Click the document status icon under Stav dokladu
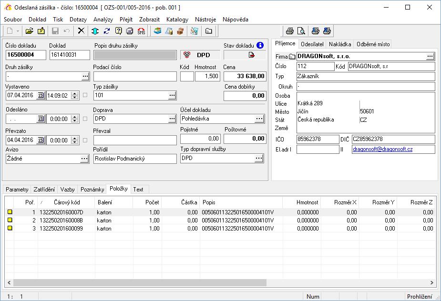The width and height of the screenshot is (441, 301). (x=252, y=55)
